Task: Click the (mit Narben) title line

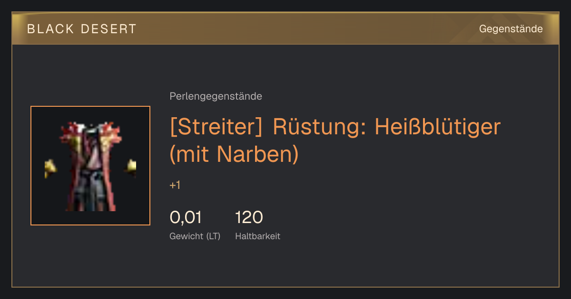Action: coord(234,154)
